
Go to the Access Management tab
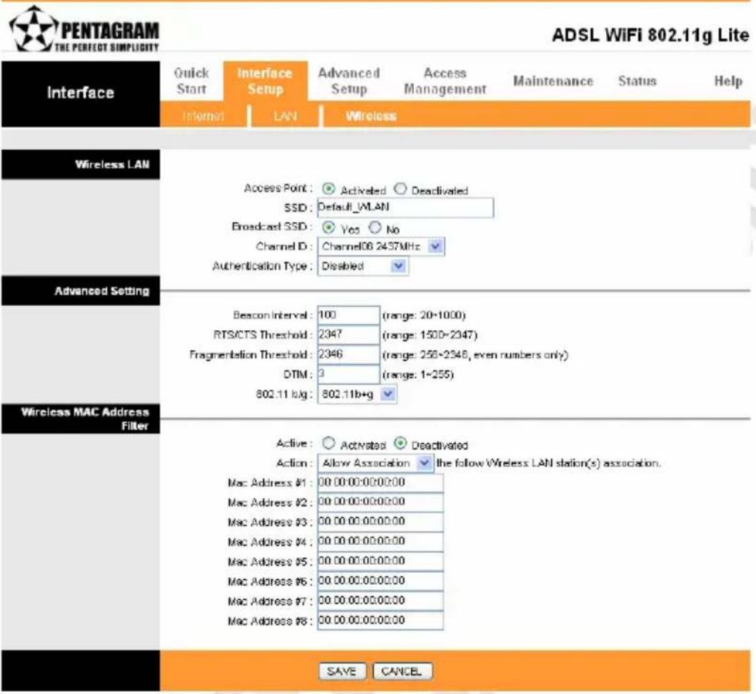point(445,81)
